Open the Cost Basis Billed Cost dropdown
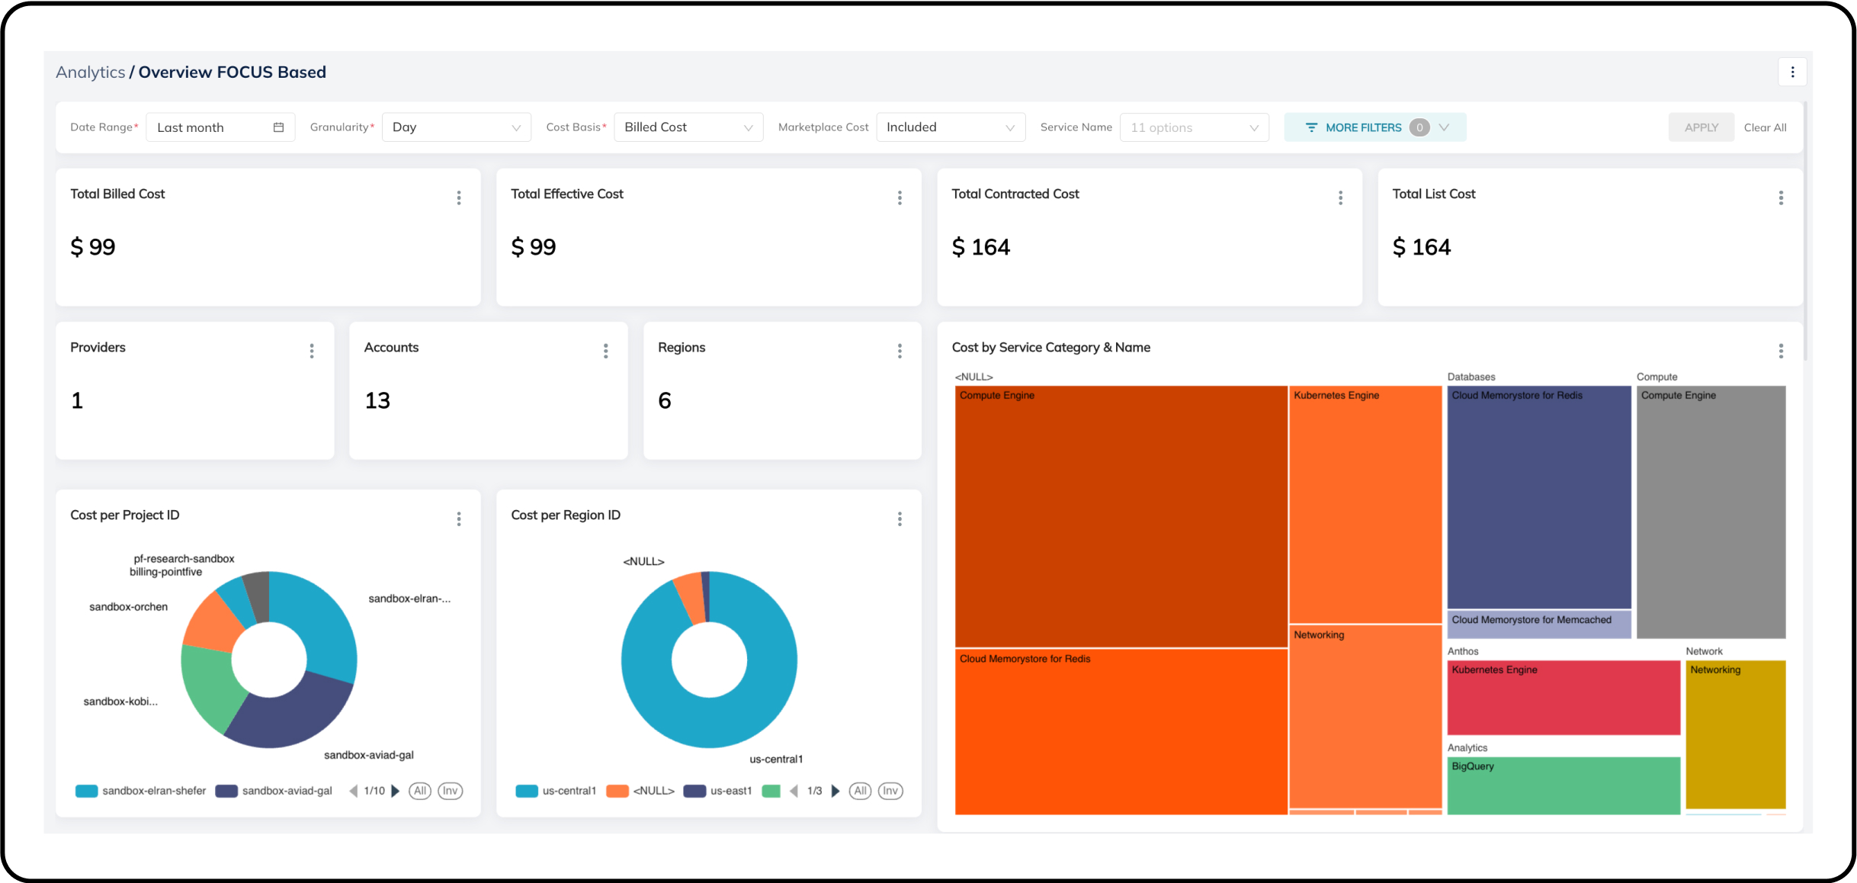This screenshot has height=883, width=1857. (688, 127)
